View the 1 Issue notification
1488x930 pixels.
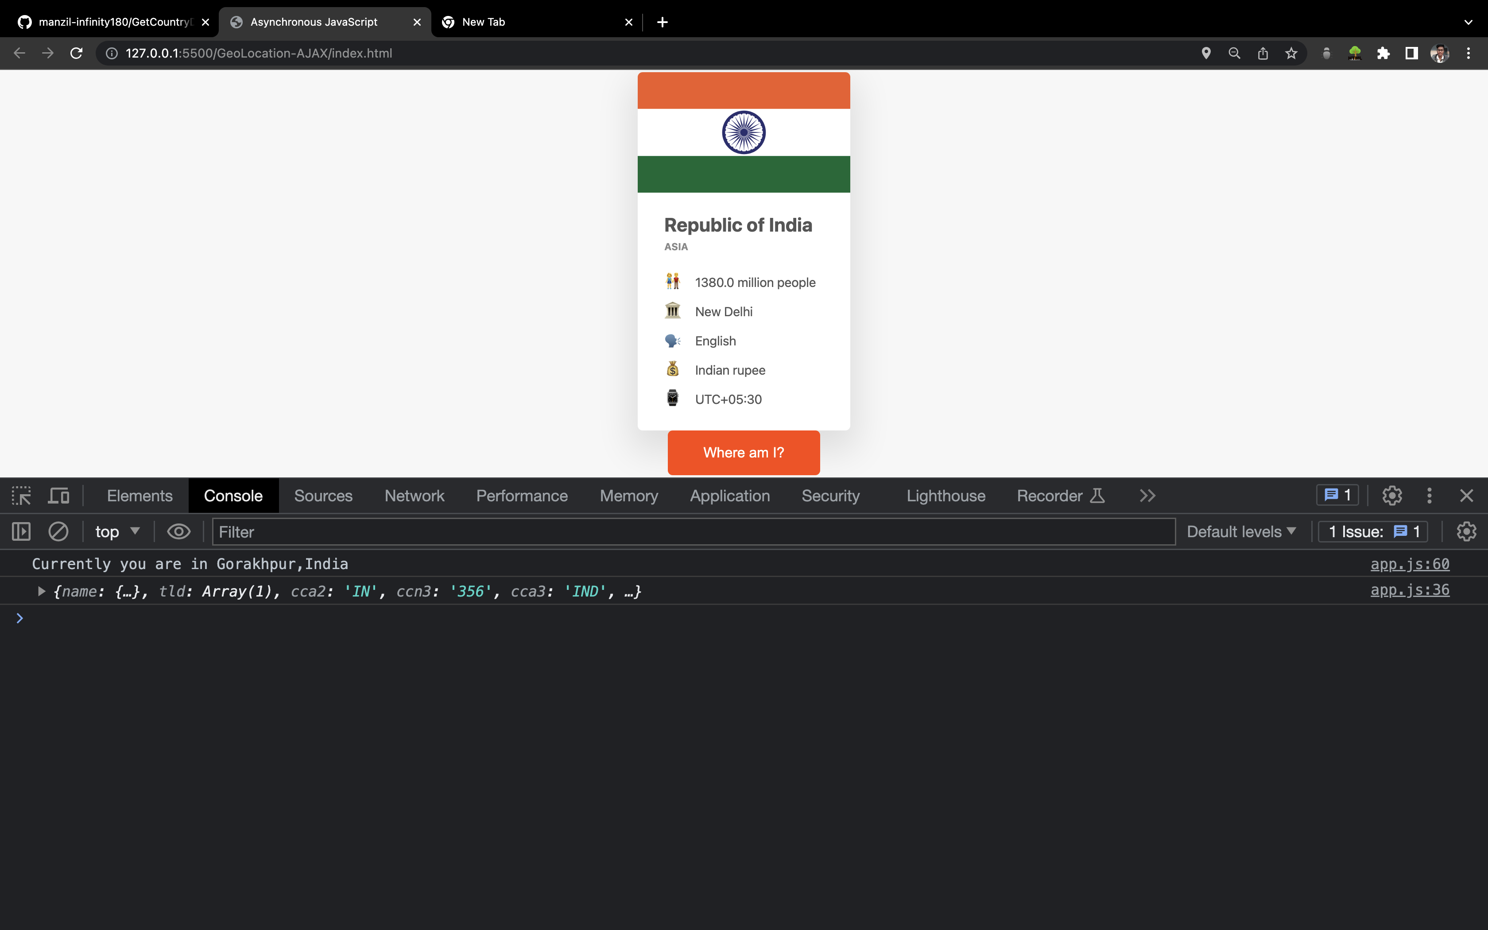[x=1373, y=531]
